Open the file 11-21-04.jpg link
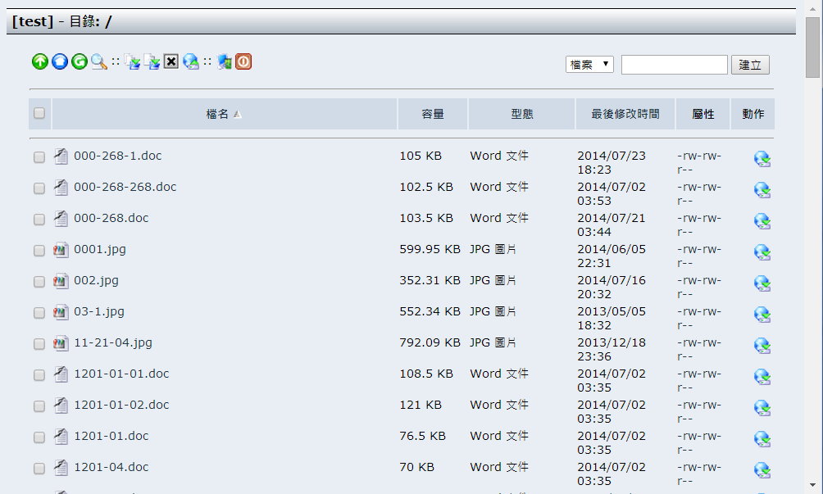This screenshot has height=494, width=823. tap(113, 342)
